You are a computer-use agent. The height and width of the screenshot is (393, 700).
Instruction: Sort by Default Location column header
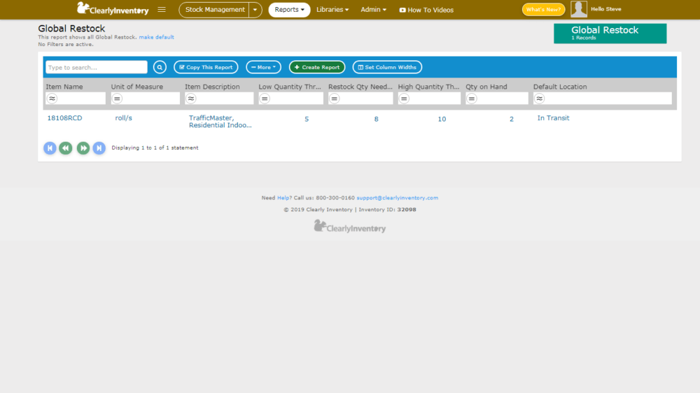[560, 87]
